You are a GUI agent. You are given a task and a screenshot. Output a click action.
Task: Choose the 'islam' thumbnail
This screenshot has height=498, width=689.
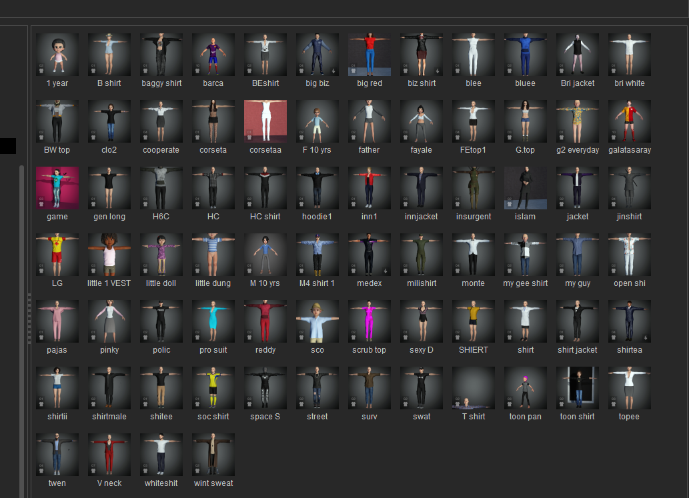point(525,188)
